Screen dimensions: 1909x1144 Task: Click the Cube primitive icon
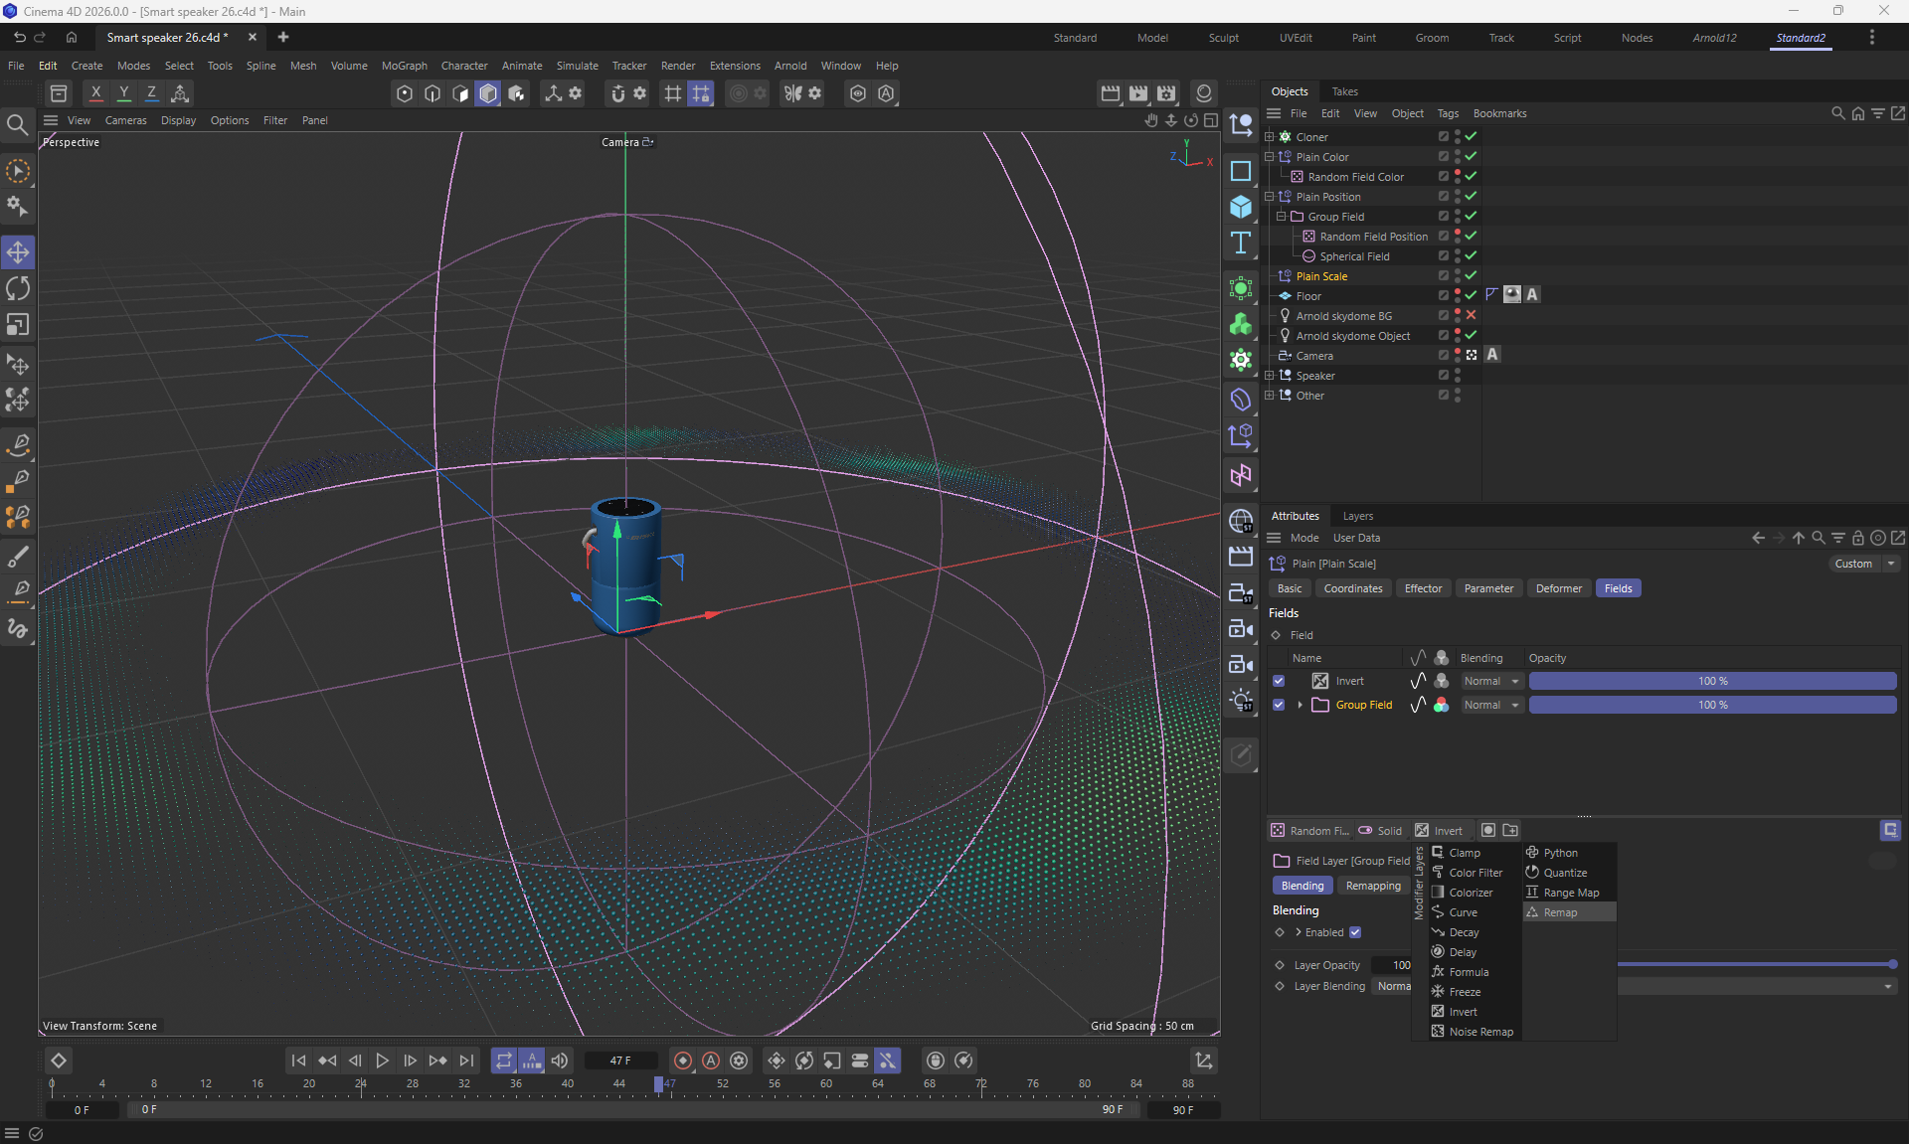pos(1241,207)
